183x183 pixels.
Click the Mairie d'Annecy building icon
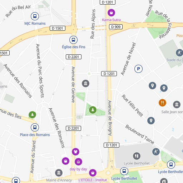59,173
